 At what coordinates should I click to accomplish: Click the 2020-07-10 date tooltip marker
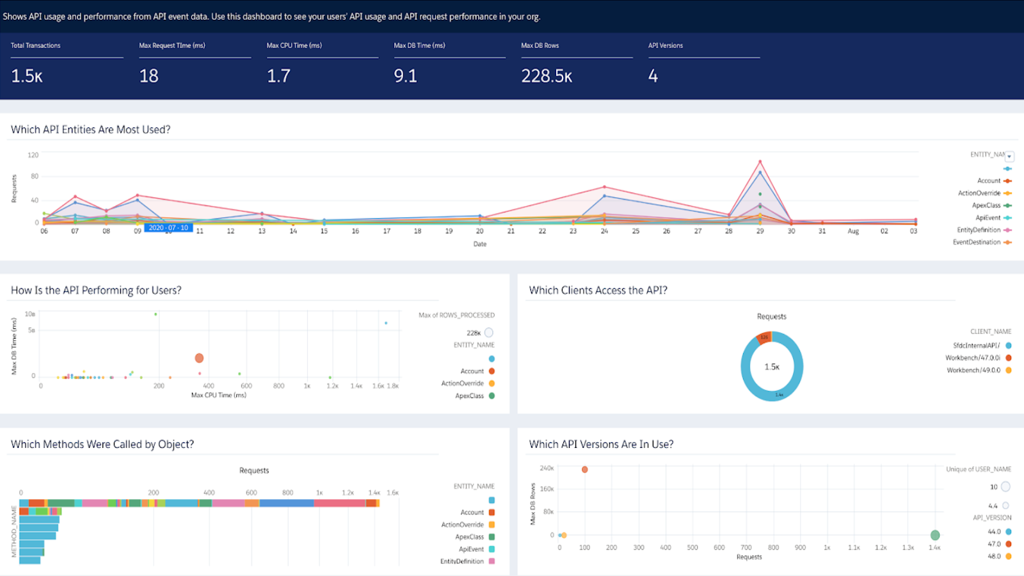pos(169,228)
